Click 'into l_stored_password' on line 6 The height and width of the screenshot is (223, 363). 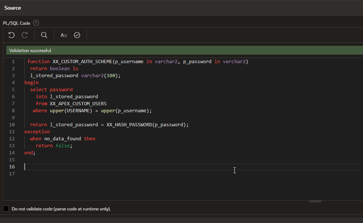coord(67,96)
